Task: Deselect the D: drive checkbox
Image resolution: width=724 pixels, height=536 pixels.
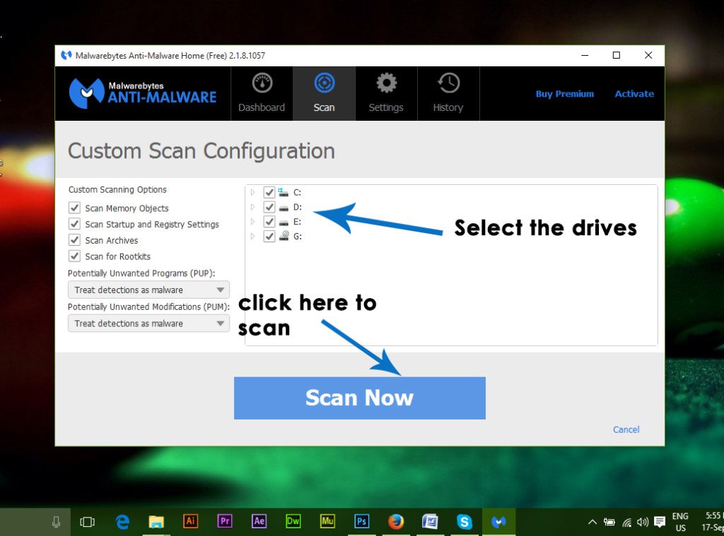Action: [269, 207]
